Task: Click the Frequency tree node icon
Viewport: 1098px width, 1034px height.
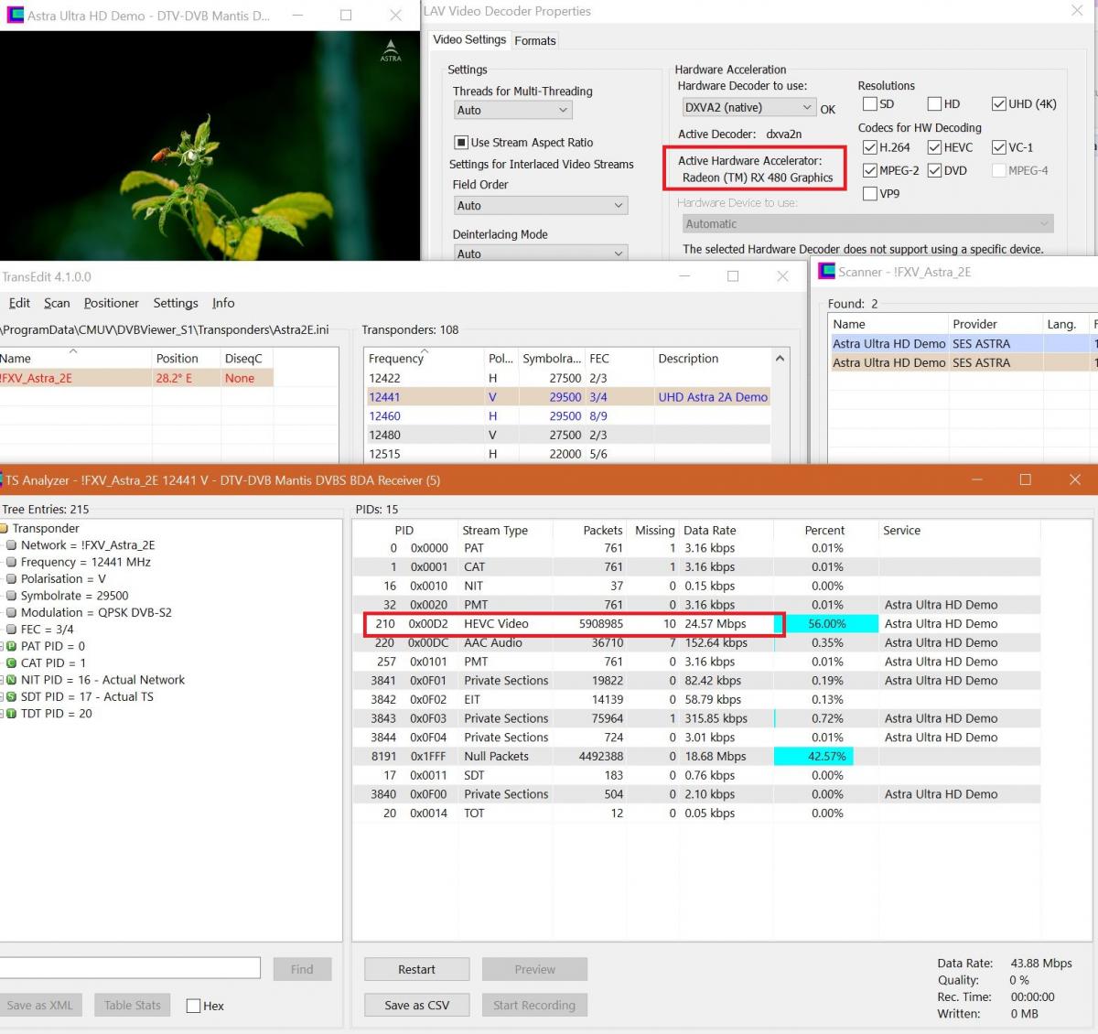Action: click(11, 562)
